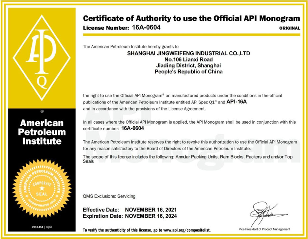Click the "Certificate of Authority" title heading
Image resolution: width=308 pixels, height=239 pixels.
click(x=191, y=18)
